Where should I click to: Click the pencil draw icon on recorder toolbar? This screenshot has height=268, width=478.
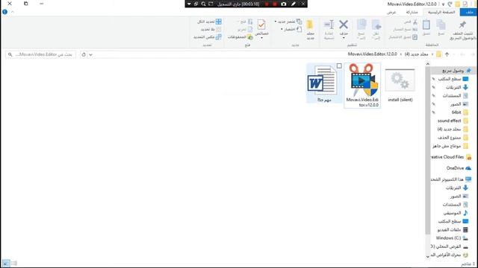click(294, 4)
